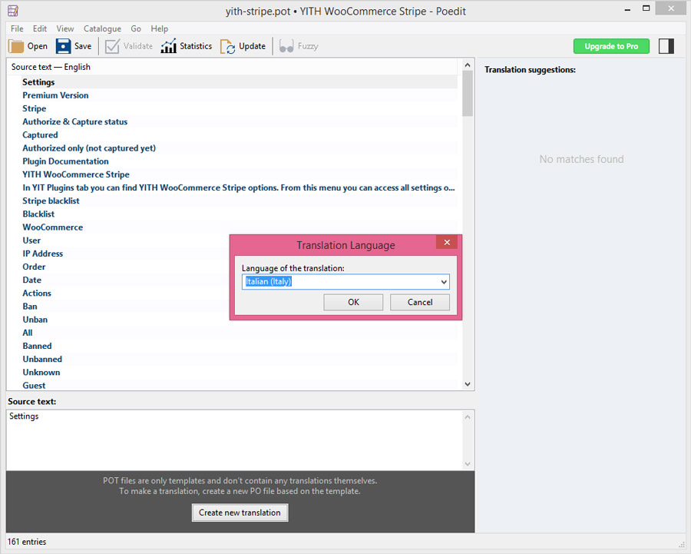
Task: Click the Italian (Italy) language field
Action: tap(345, 282)
